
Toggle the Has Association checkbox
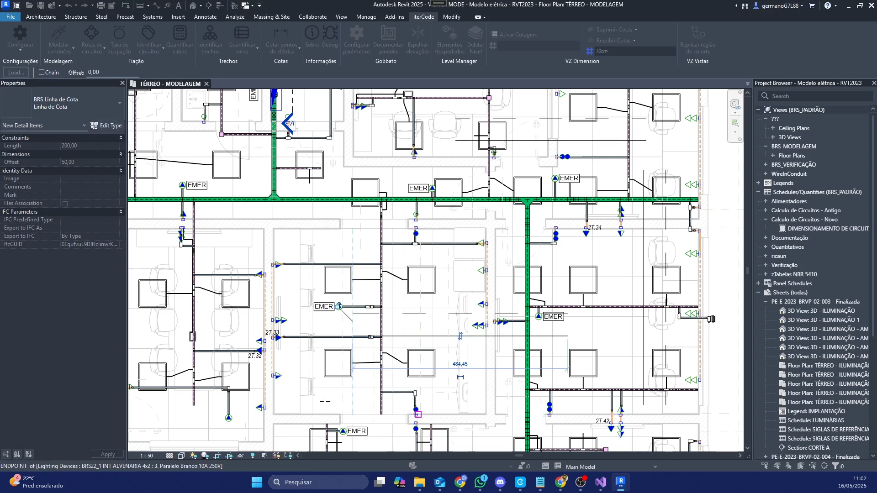(x=65, y=204)
